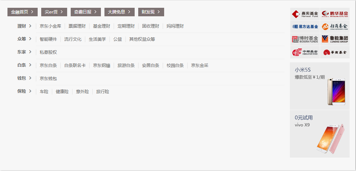Screen dimensions: 356x171
Task: Select the 流行文化 crowdfunding link
Action: click(73, 39)
